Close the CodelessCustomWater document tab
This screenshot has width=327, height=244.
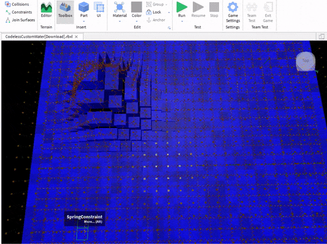pos(76,37)
